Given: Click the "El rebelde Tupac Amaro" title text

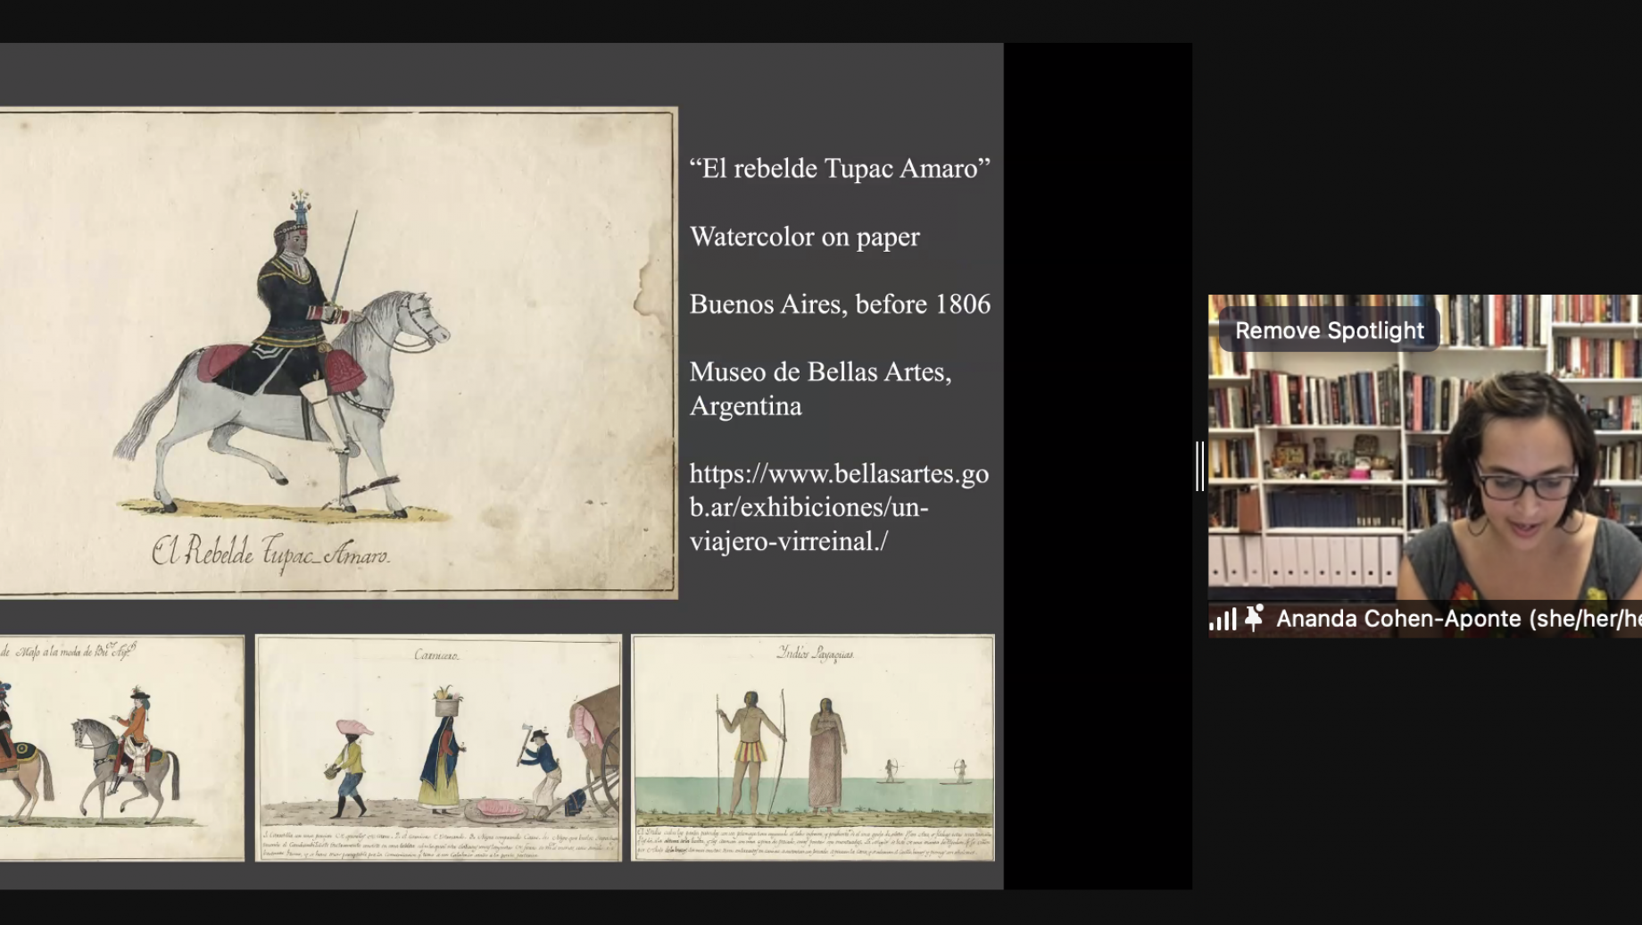Looking at the screenshot, I should (840, 169).
